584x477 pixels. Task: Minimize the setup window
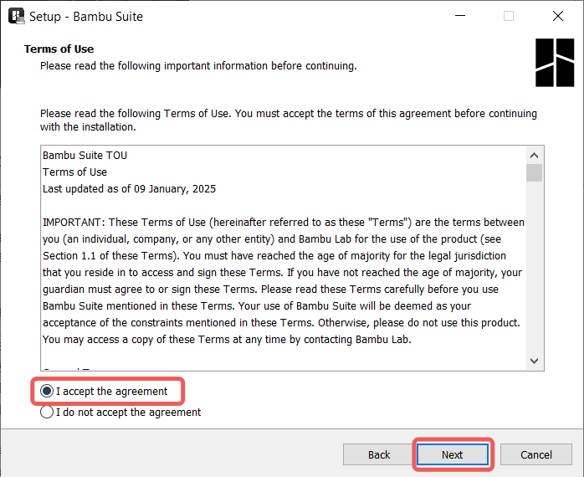460,16
